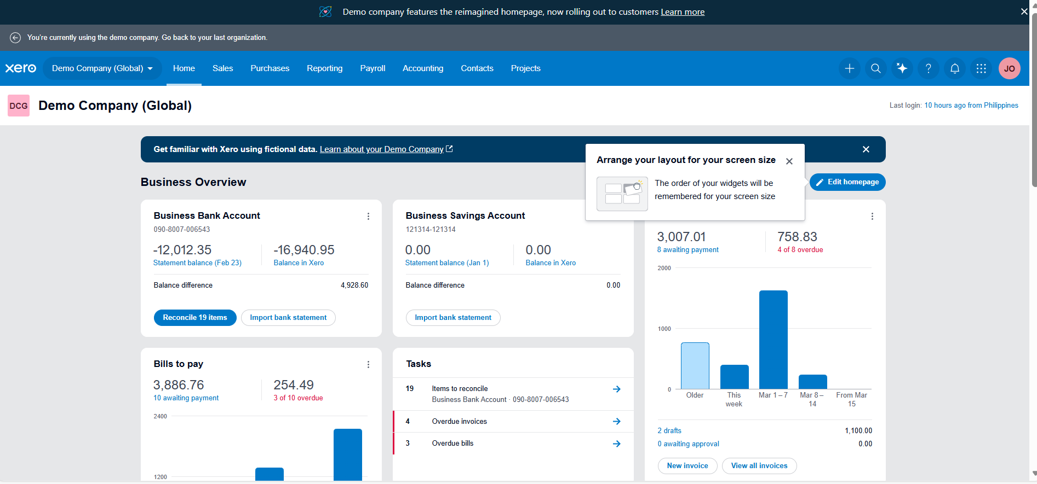The height and width of the screenshot is (484, 1037).
Task: Open the Reporting menu
Action: tap(324, 68)
